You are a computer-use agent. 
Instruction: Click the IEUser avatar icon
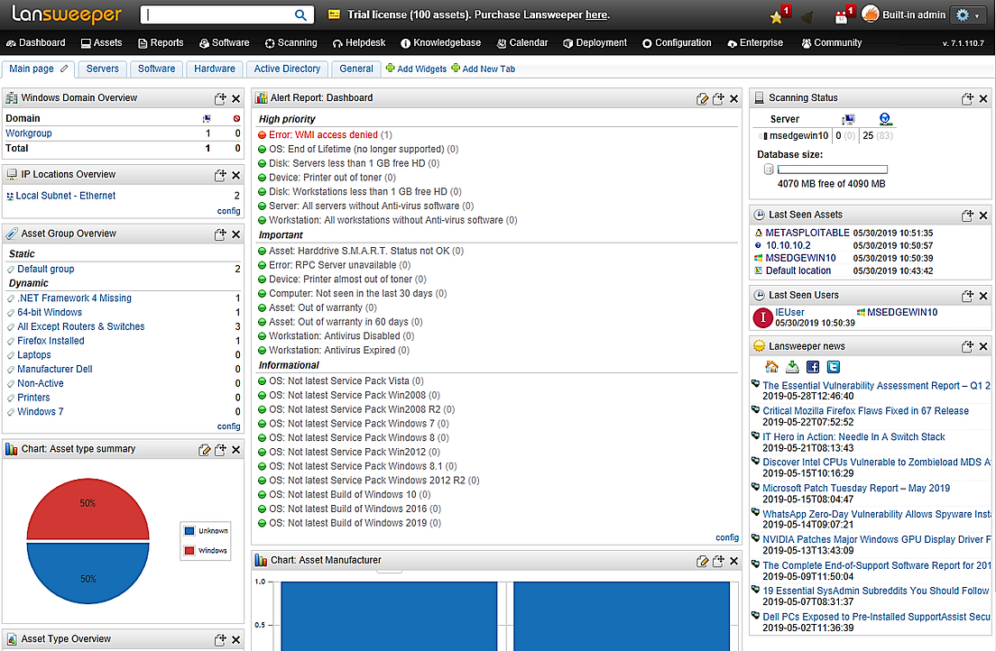pos(762,316)
